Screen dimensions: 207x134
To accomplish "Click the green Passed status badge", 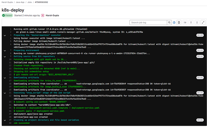I will pyautogui.click(x=7, y=15).
